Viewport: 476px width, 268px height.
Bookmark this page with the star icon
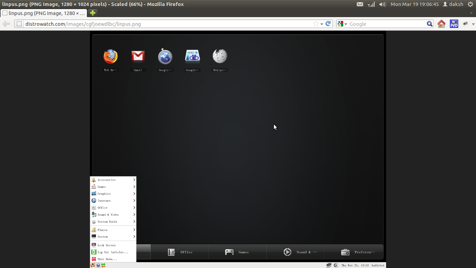point(316,24)
